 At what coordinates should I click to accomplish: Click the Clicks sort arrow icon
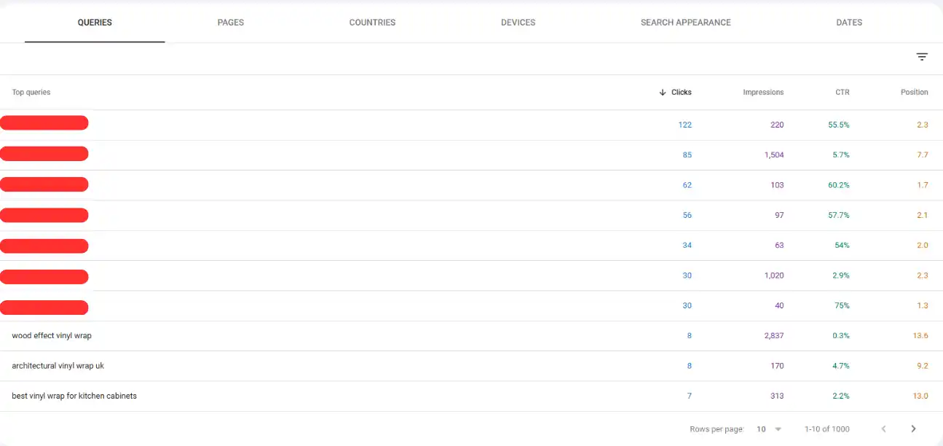click(x=663, y=93)
